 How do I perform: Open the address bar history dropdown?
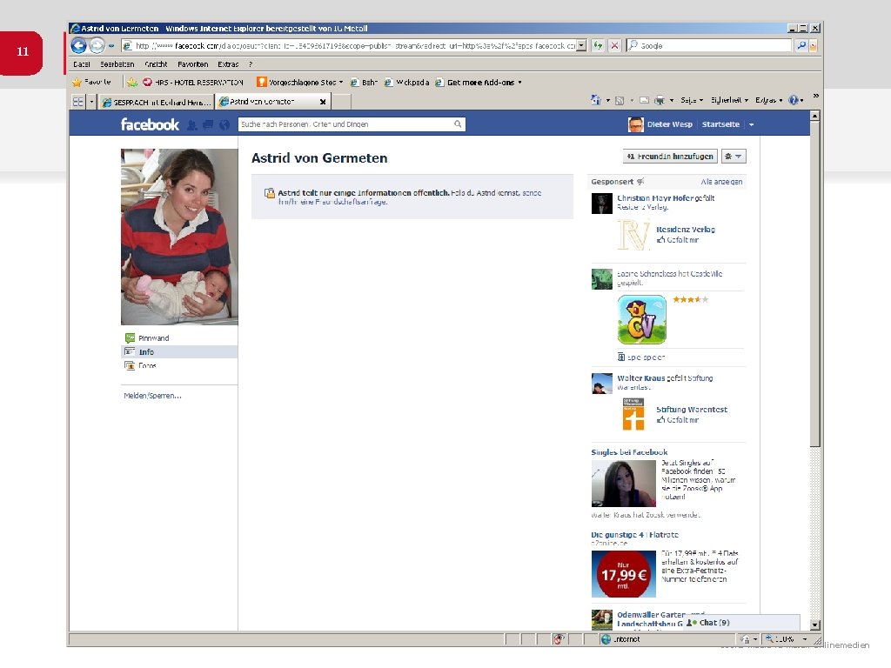point(581,45)
